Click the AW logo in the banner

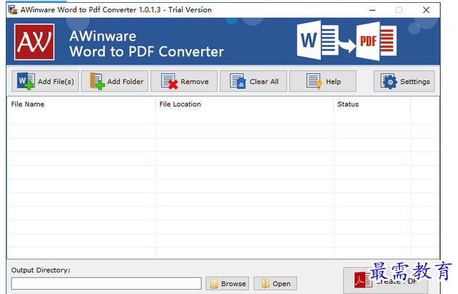click(x=34, y=42)
